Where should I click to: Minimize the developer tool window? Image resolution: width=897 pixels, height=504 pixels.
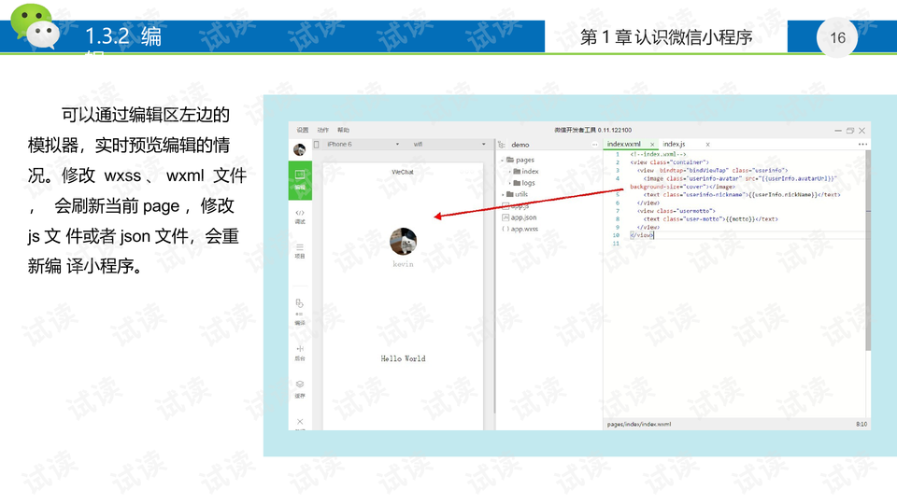(837, 131)
